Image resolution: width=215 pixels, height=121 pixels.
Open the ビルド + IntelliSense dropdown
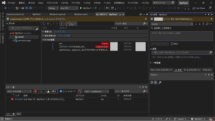click(x=96, y=91)
